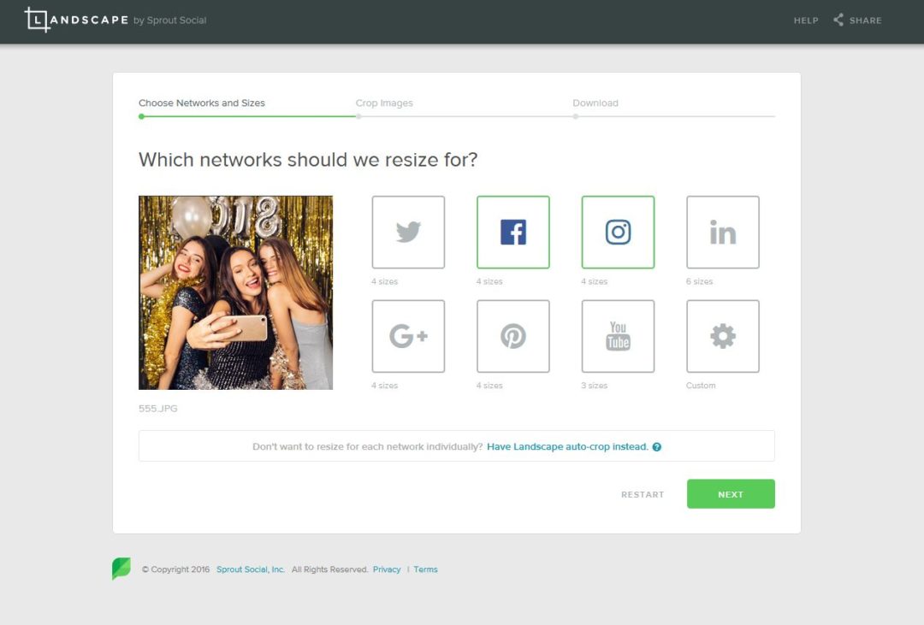
Task: Click the Download progress dot
Action: pos(575,116)
